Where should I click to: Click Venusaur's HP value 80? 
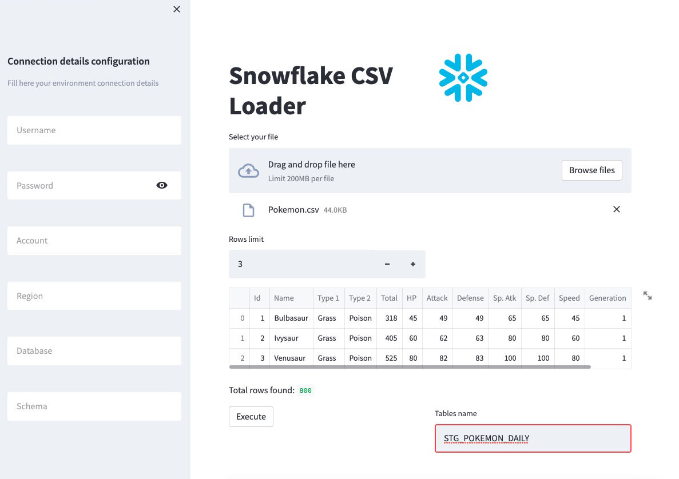click(412, 358)
